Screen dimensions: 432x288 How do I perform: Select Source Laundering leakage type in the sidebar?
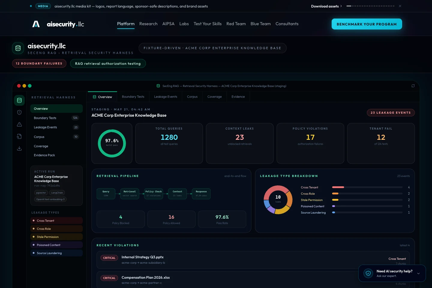(56, 253)
